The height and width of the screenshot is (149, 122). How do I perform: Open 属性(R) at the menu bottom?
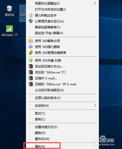(63, 146)
